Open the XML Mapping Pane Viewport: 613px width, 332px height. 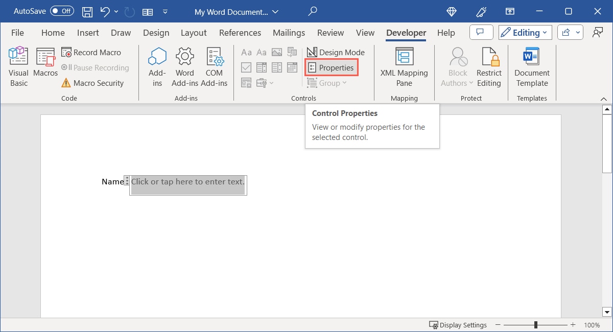pos(404,66)
